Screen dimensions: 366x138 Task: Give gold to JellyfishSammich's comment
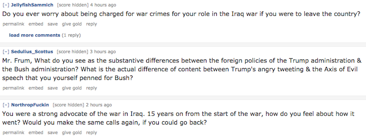(x=72, y=24)
